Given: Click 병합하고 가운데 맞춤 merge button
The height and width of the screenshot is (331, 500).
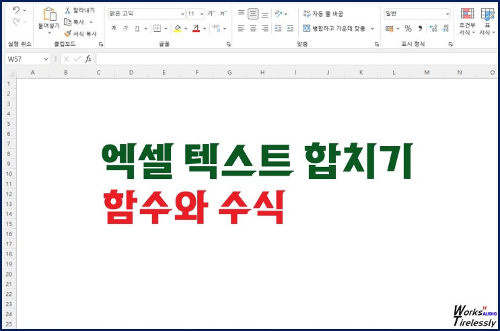Looking at the screenshot, I should (x=334, y=28).
